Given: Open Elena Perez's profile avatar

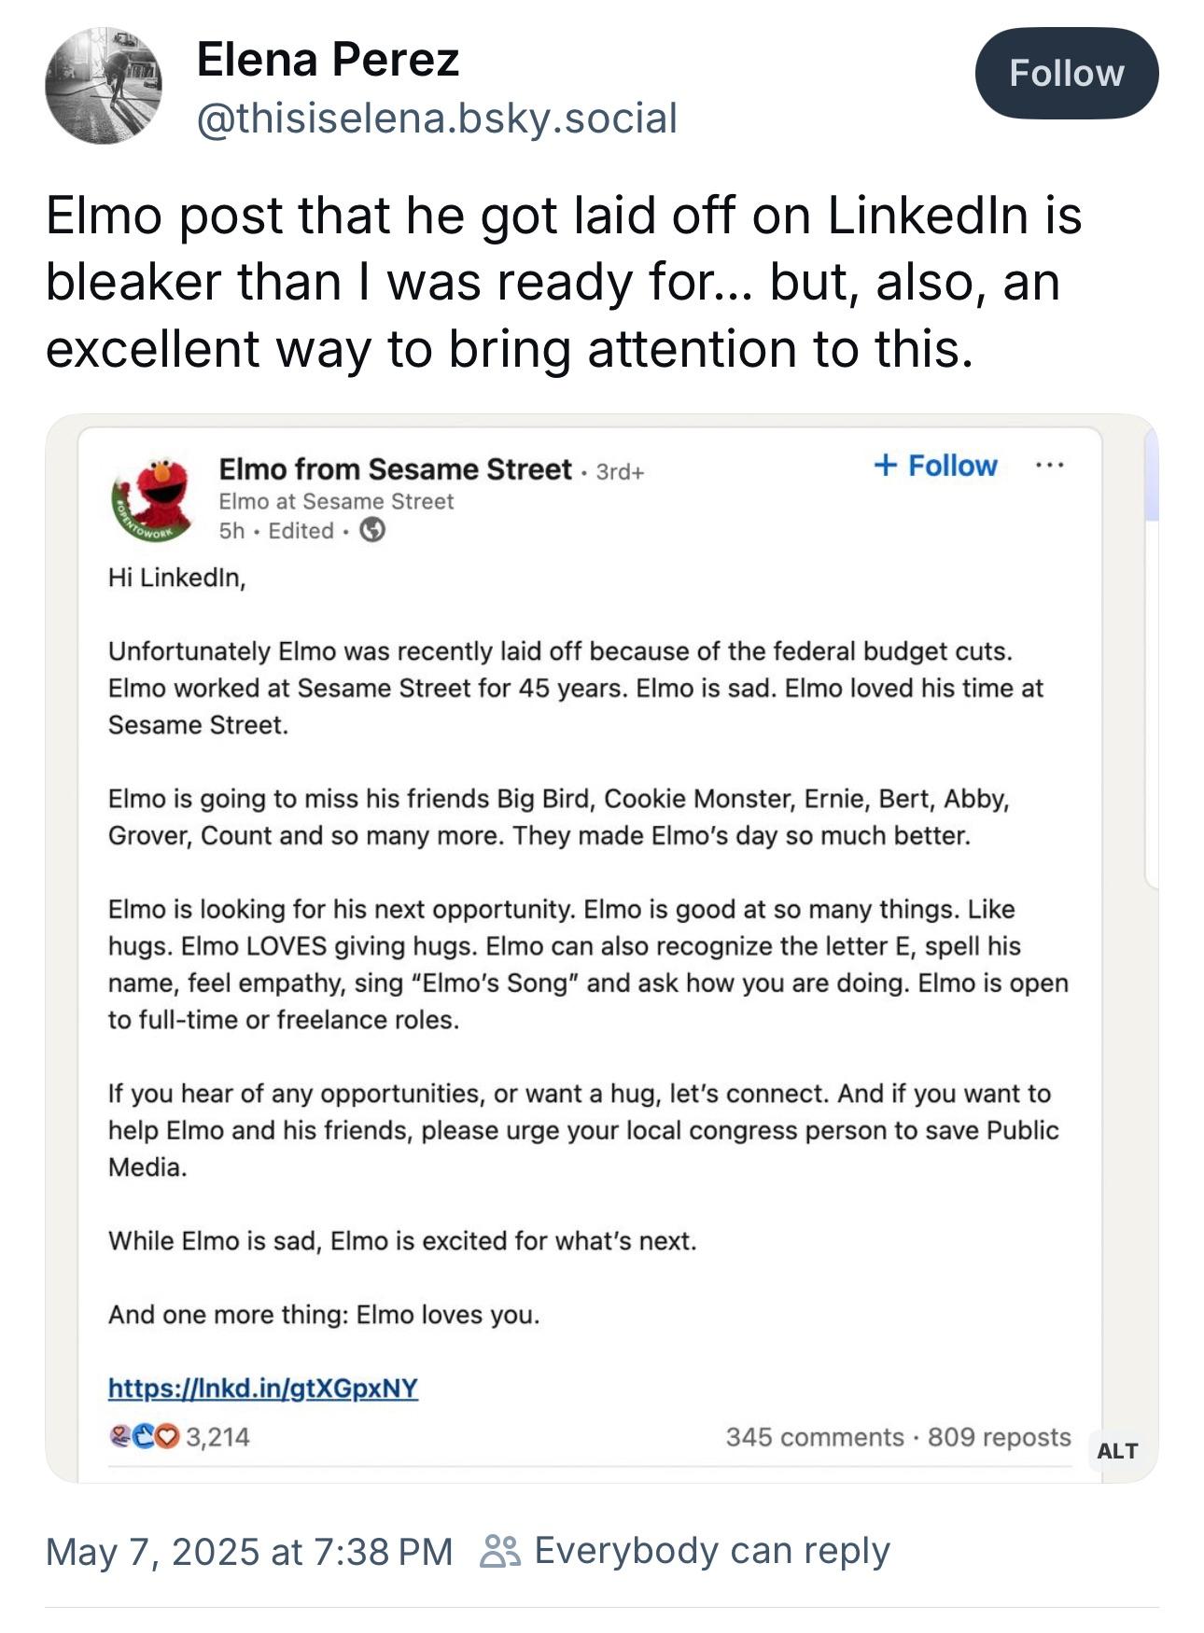Looking at the screenshot, I should (103, 86).
